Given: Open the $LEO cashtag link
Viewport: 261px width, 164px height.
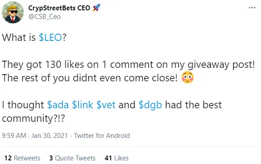Looking at the screenshot, I should (50, 37).
